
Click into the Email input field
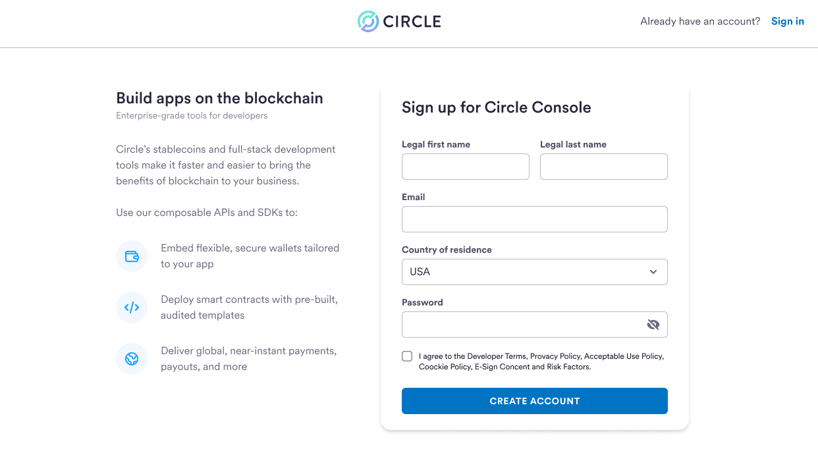point(534,219)
